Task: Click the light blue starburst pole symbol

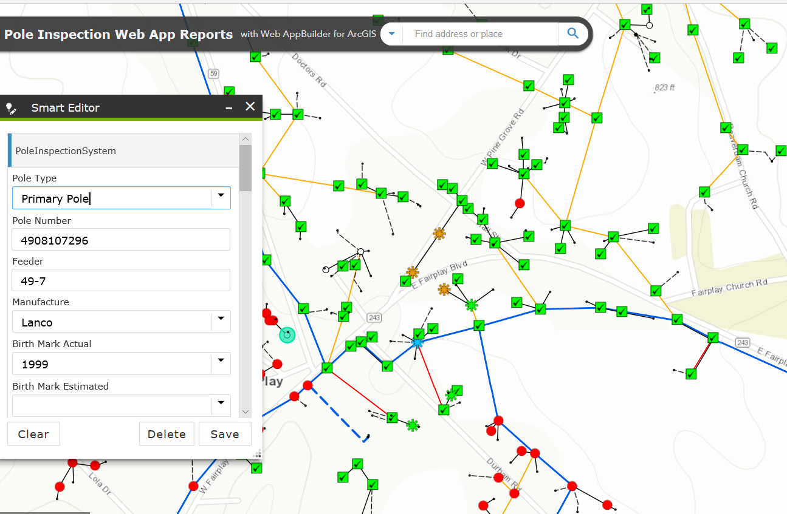Action: click(x=417, y=343)
